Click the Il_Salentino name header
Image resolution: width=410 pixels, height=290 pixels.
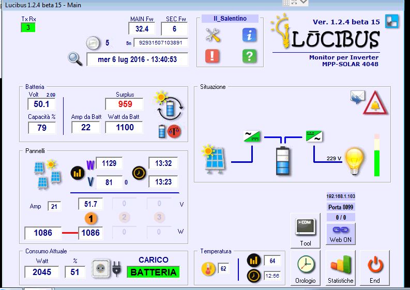tap(230, 19)
